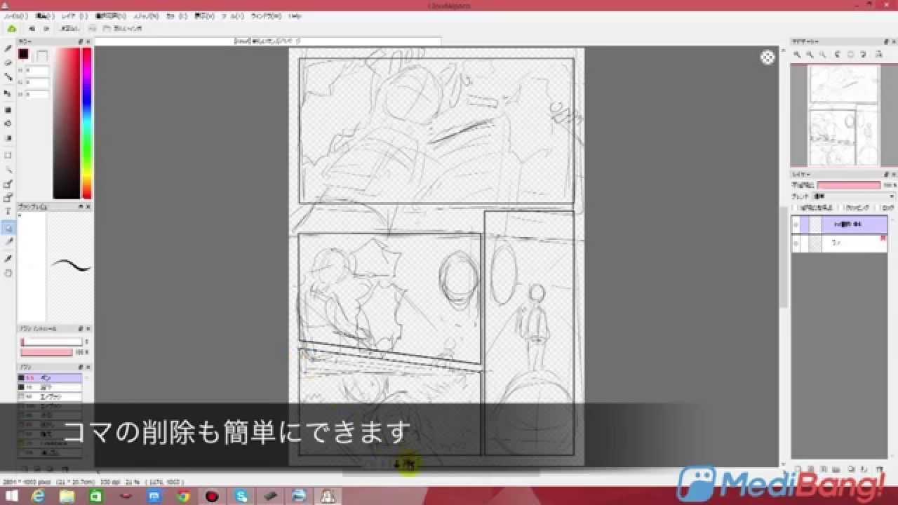Screen dimensions: 898x505
Task: Adjust the layer opacity pink slider
Action: [849, 185]
